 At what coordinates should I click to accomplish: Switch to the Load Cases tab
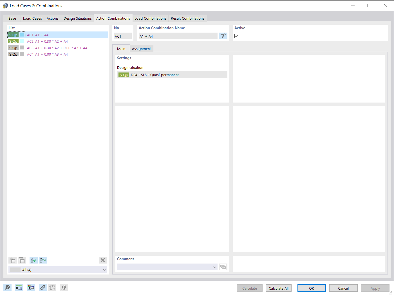[x=32, y=18]
